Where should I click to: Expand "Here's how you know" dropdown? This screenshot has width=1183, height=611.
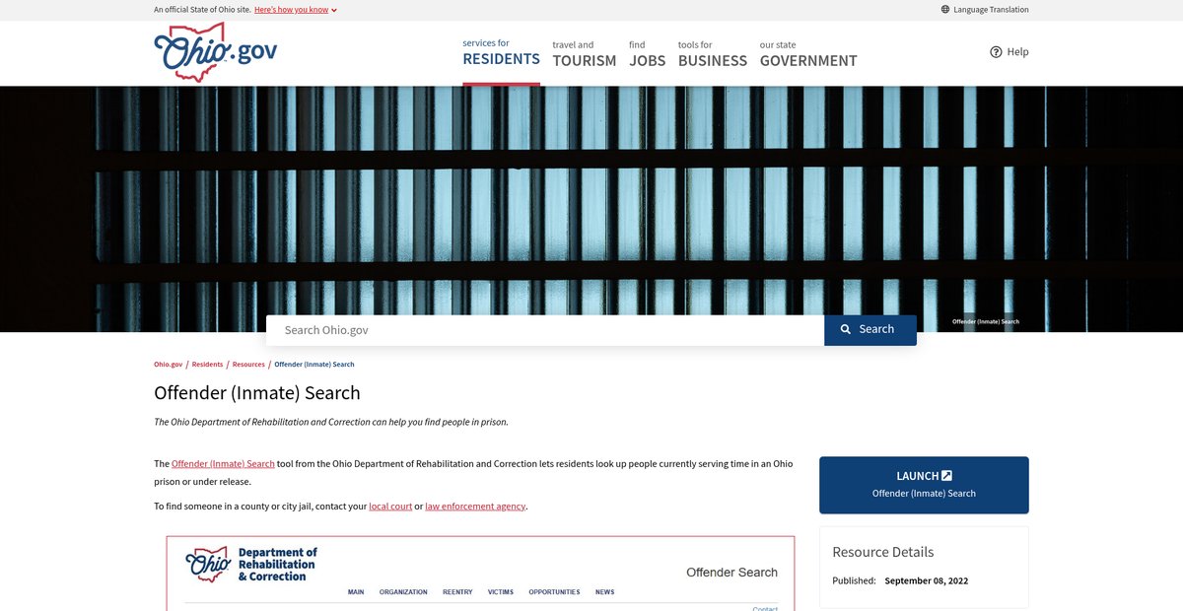coord(295,10)
